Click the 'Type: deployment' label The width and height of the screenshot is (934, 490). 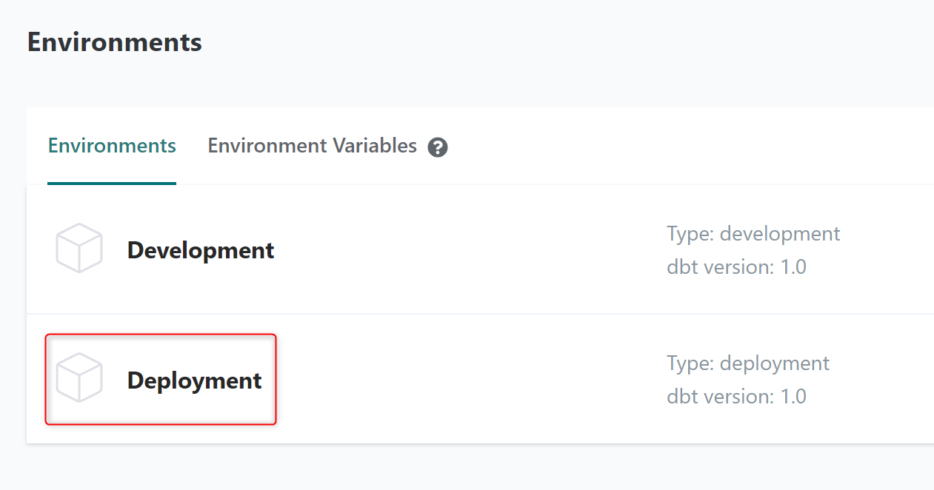click(748, 363)
